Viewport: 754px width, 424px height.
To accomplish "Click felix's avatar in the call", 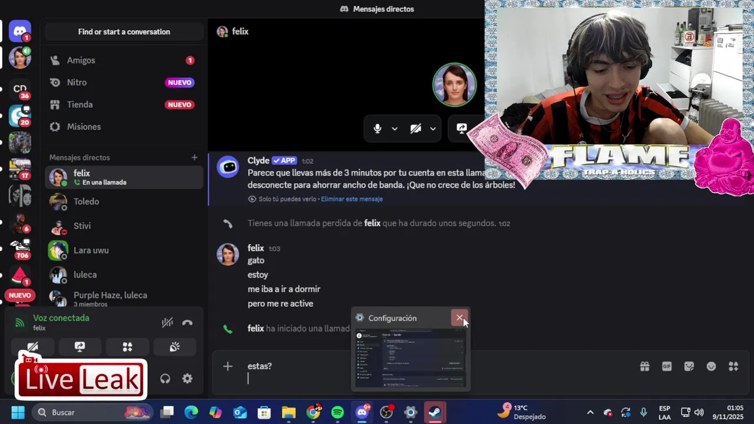I will [454, 84].
